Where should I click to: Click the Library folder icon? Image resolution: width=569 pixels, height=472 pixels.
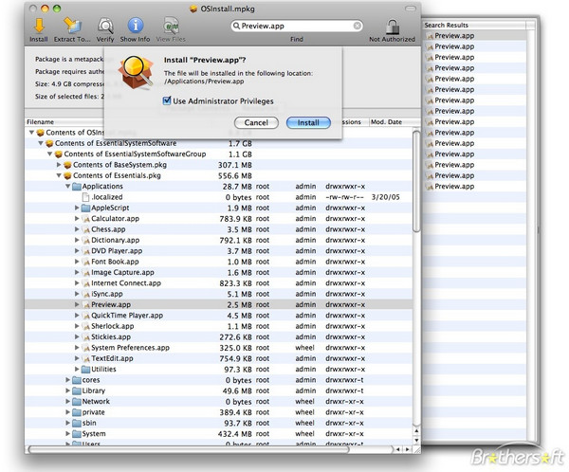point(77,390)
